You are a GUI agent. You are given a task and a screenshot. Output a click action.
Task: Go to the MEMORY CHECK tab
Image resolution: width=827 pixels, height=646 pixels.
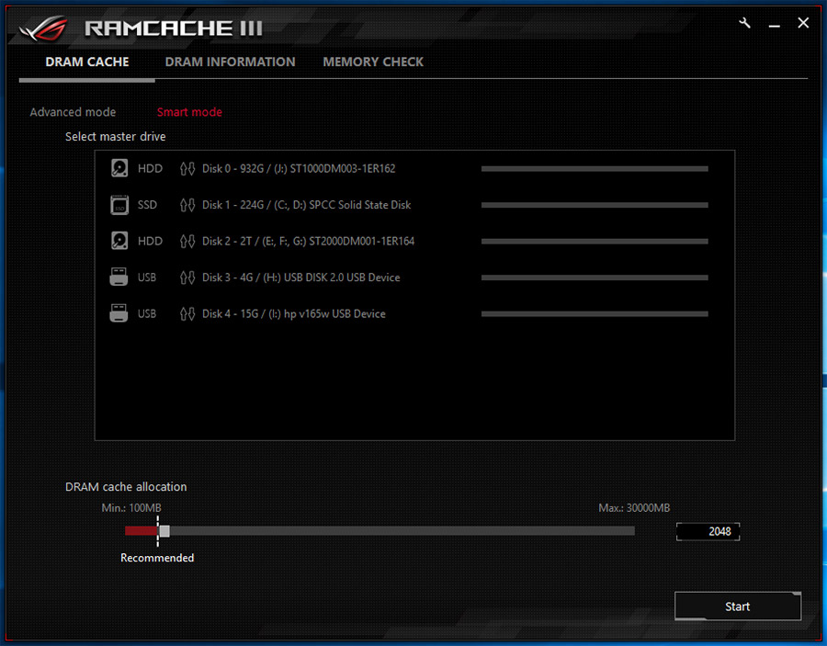[x=373, y=62]
